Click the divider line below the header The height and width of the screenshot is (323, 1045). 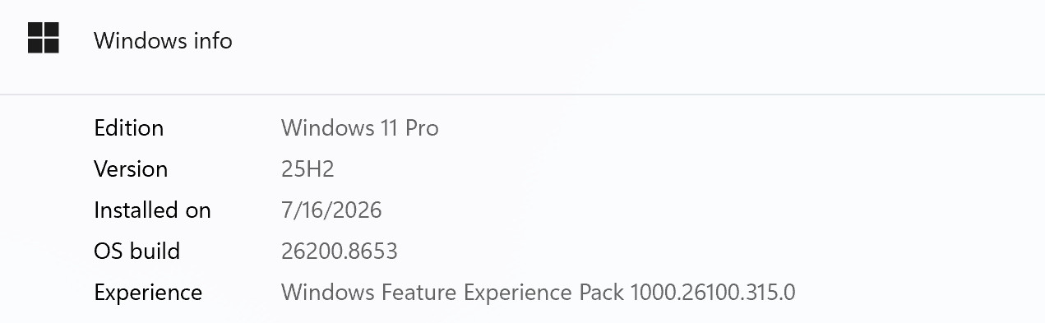(x=522, y=95)
